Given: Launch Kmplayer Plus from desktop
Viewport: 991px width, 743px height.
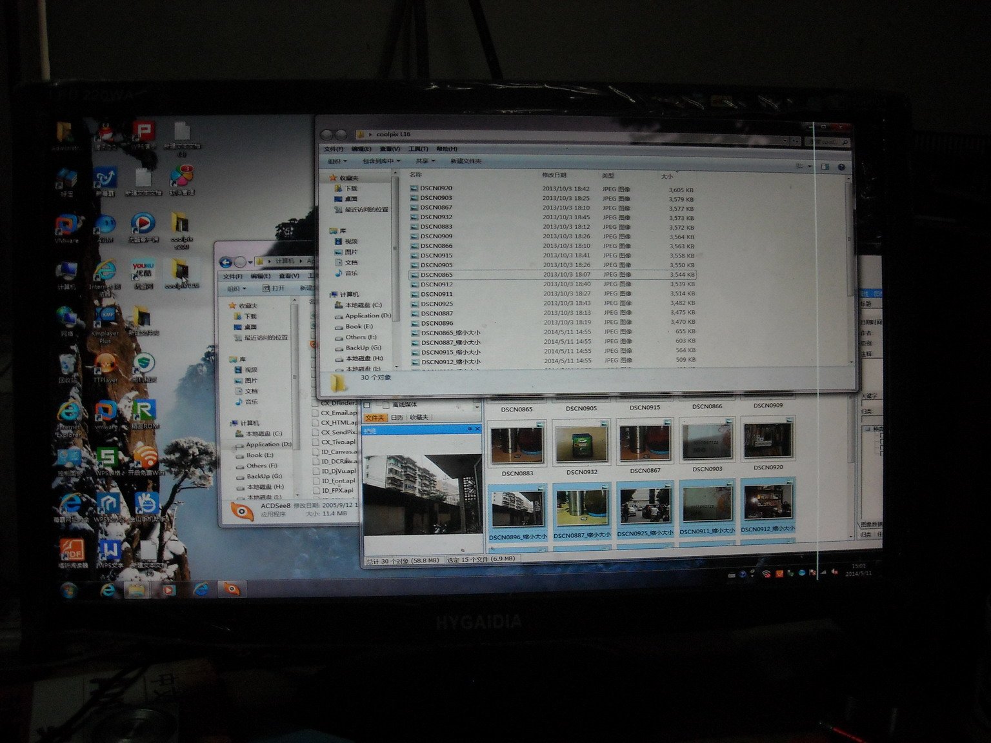Looking at the screenshot, I should pos(105,321).
